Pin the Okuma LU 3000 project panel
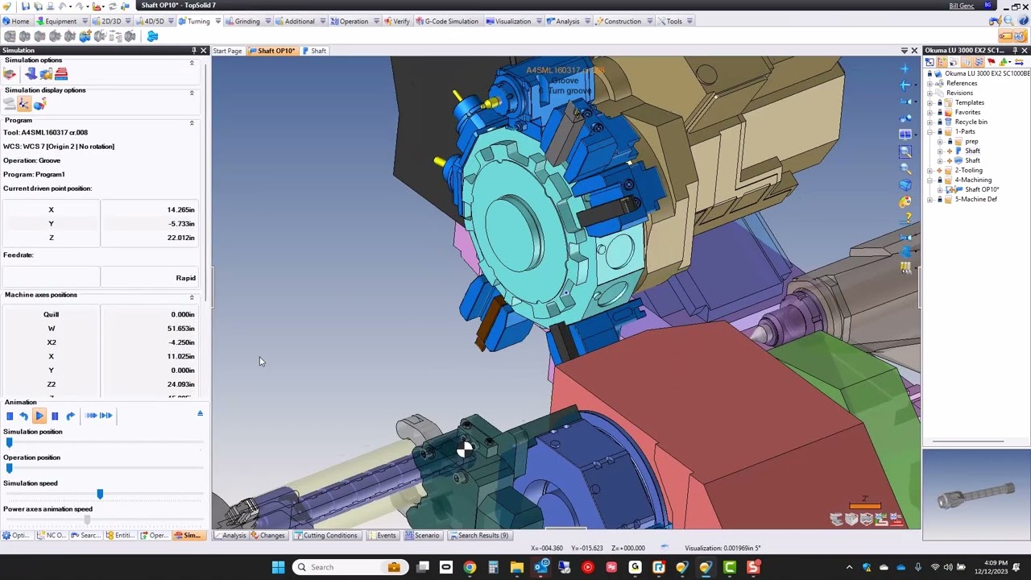Viewport: 1031px width, 580px height. tap(1014, 51)
